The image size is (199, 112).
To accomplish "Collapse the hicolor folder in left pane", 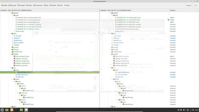I will 16,84.
